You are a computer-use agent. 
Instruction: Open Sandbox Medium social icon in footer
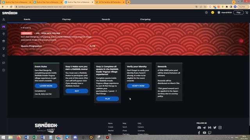point(209,128)
